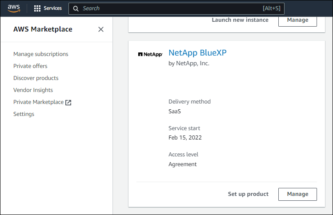Open Private offers page
333x215 pixels.
point(30,66)
